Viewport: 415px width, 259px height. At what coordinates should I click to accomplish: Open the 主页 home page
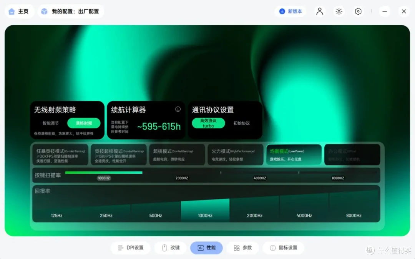tap(19, 12)
